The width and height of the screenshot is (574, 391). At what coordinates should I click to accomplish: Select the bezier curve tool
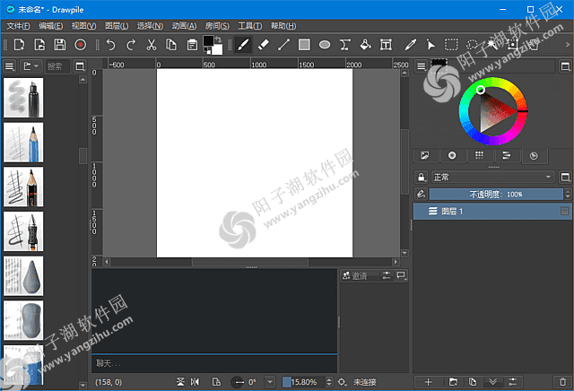[344, 45]
